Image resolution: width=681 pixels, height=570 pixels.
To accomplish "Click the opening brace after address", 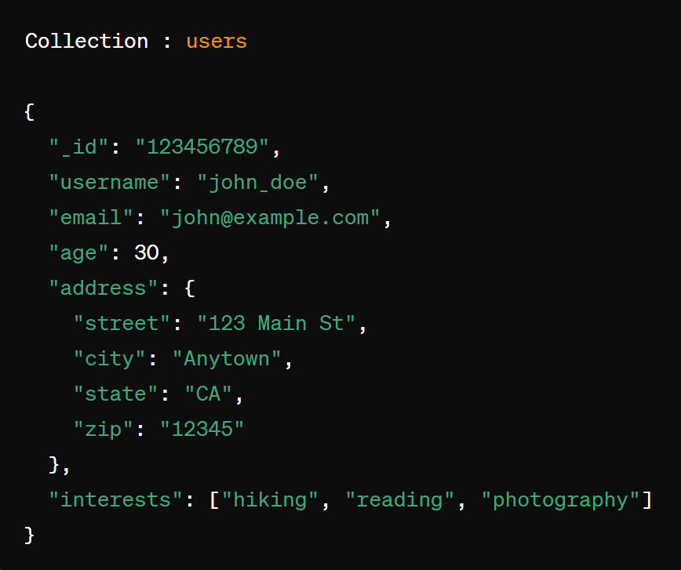I will 190,289.
